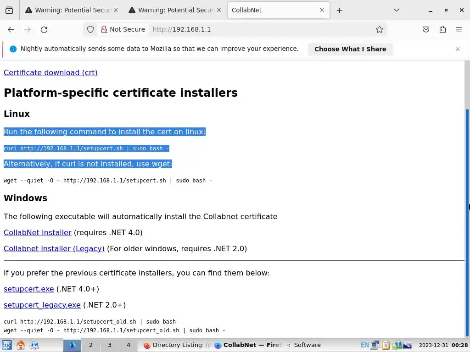Close the second Warning security tab

point(219,10)
